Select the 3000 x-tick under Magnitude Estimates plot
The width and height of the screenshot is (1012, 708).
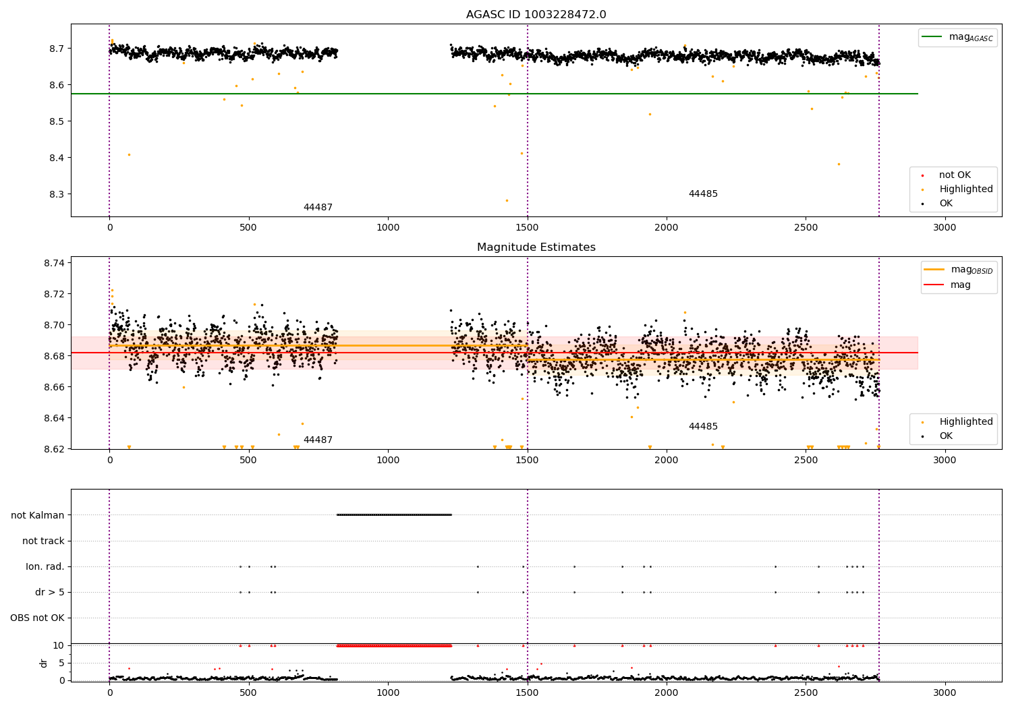945,461
